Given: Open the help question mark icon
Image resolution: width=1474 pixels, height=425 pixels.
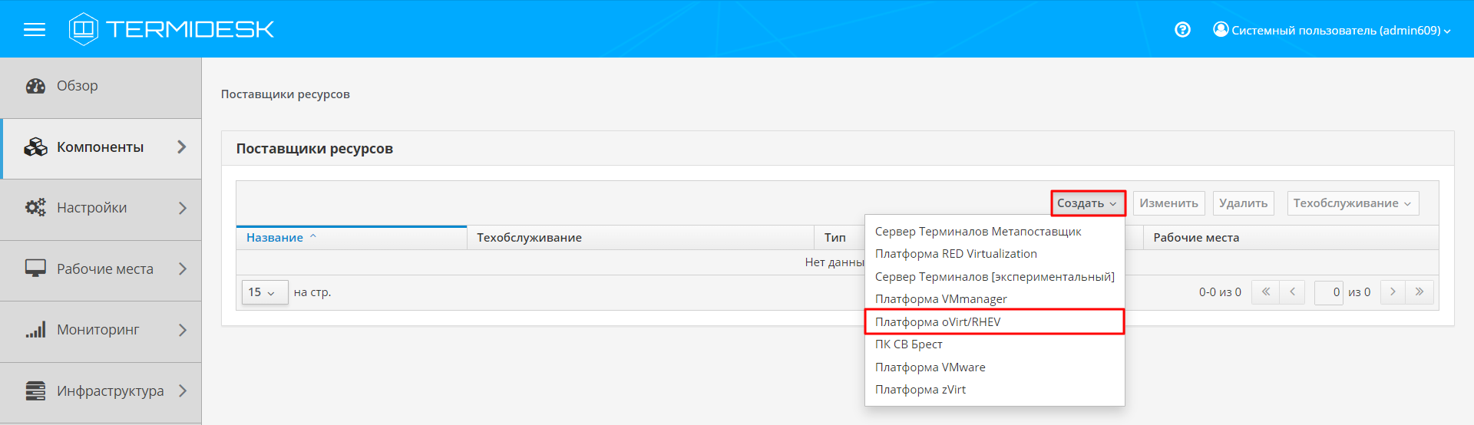Looking at the screenshot, I should (x=1182, y=30).
